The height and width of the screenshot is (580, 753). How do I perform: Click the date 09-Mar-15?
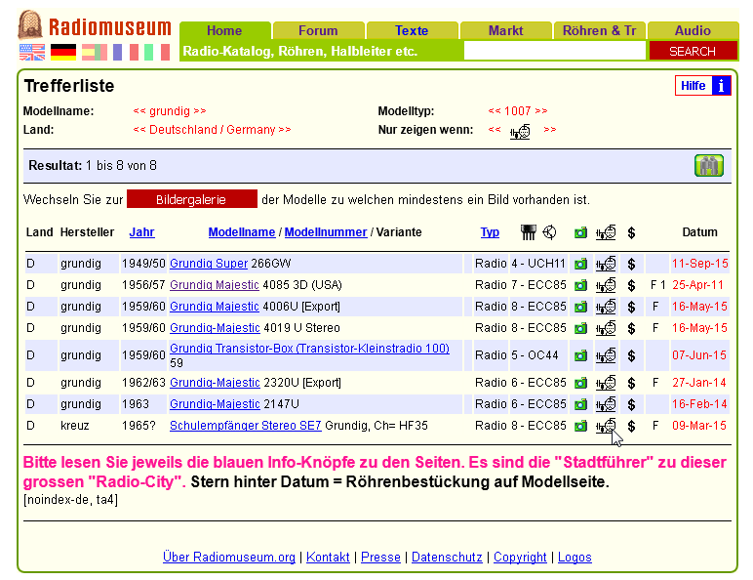pos(698,426)
